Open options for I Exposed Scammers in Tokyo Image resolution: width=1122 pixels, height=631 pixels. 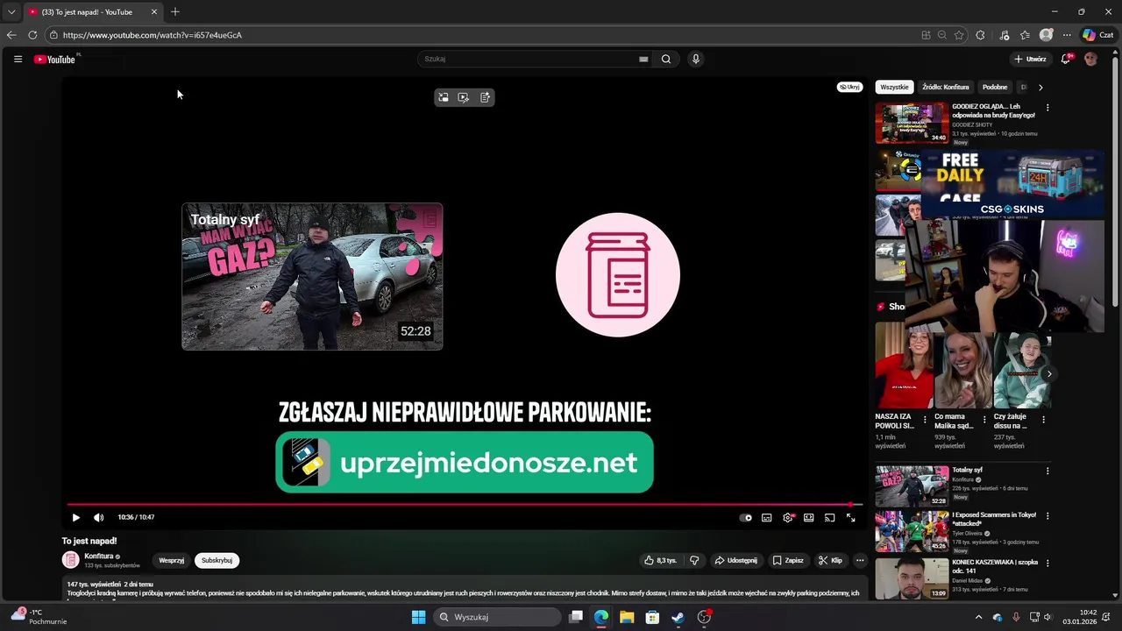(1047, 516)
